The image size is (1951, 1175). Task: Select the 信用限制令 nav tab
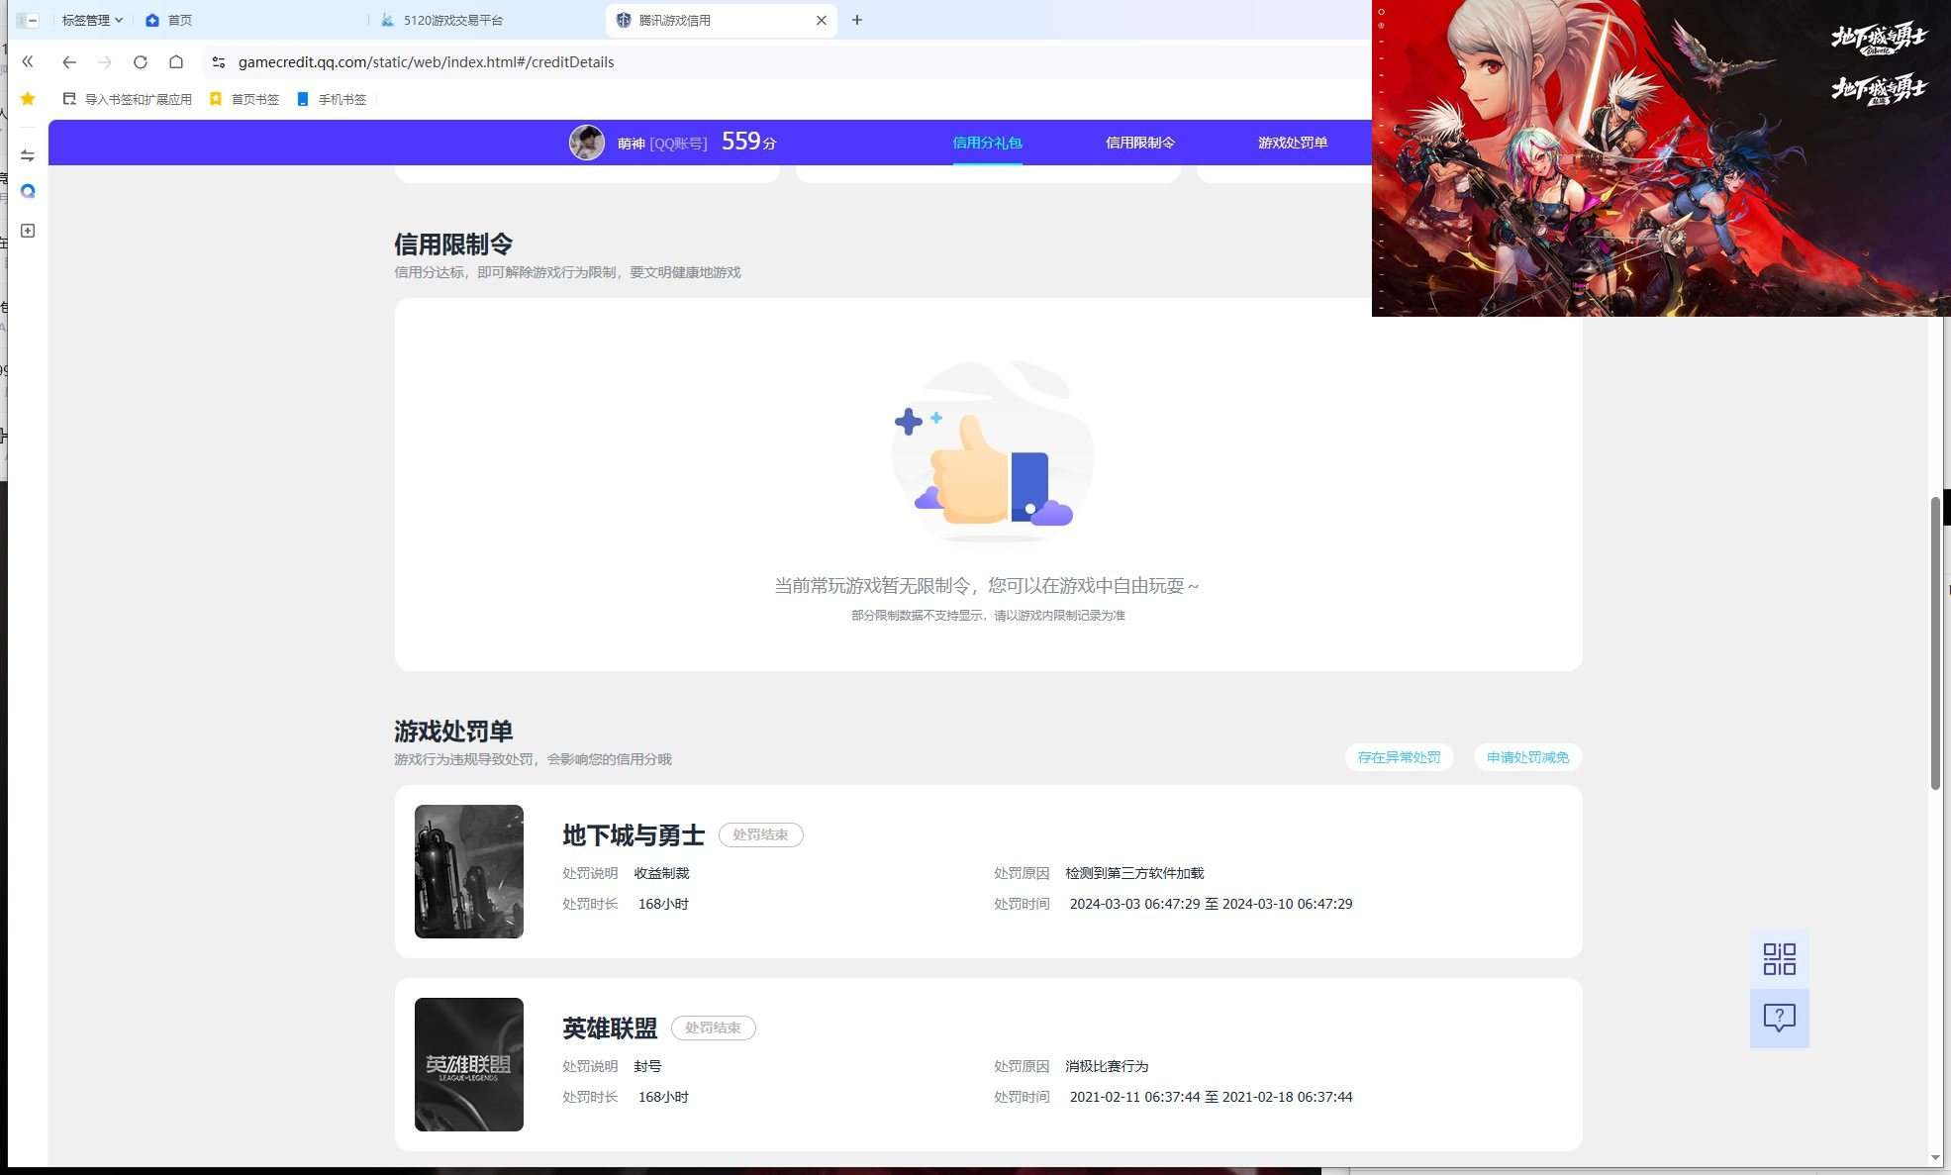pyautogui.click(x=1139, y=143)
